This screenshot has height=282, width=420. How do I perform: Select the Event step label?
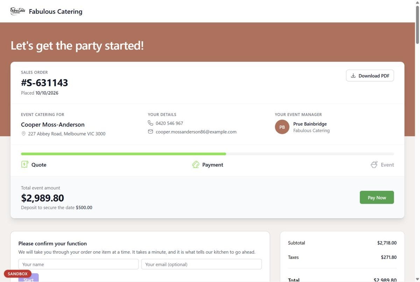click(x=387, y=165)
